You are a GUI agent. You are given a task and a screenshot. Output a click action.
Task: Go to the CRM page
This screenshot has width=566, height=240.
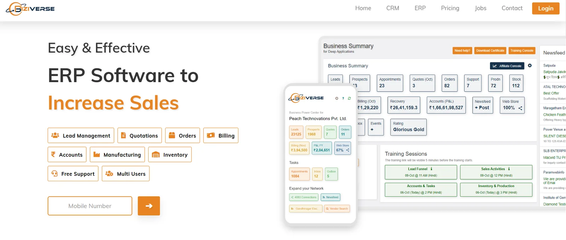coord(392,8)
